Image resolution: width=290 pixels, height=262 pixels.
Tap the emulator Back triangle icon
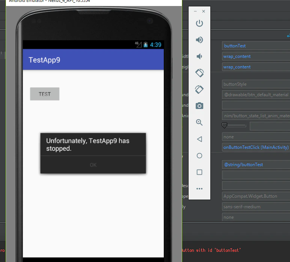pos(199,139)
